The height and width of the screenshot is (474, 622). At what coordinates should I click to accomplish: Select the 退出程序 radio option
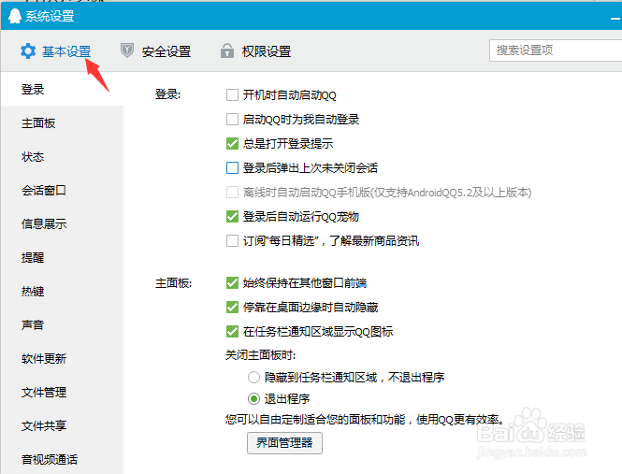pyautogui.click(x=253, y=398)
